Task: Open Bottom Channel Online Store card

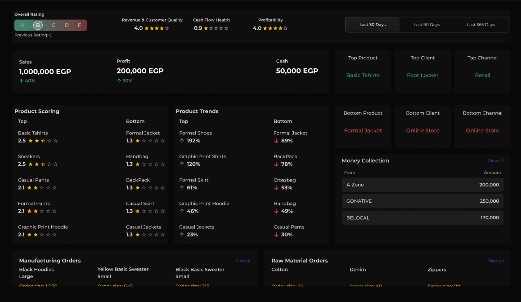Action: pos(482,126)
